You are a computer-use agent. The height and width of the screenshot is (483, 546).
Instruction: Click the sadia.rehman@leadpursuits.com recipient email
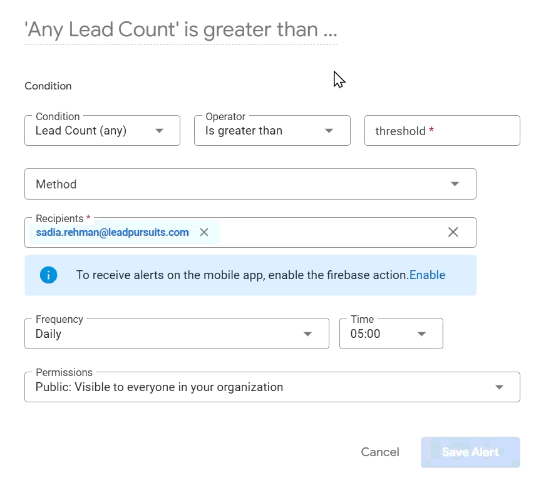pos(113,232)
